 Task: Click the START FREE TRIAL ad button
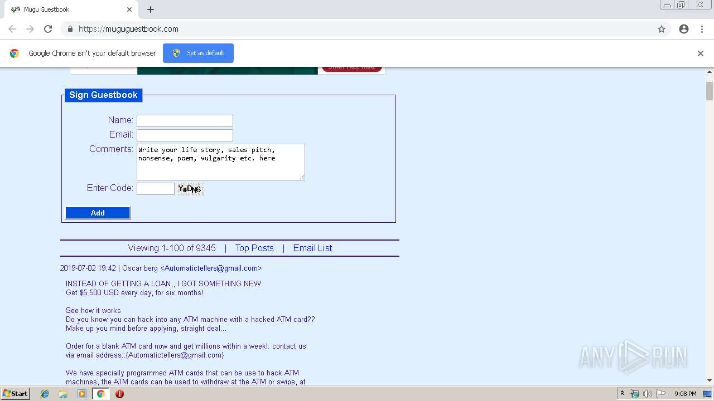[352, 68]
